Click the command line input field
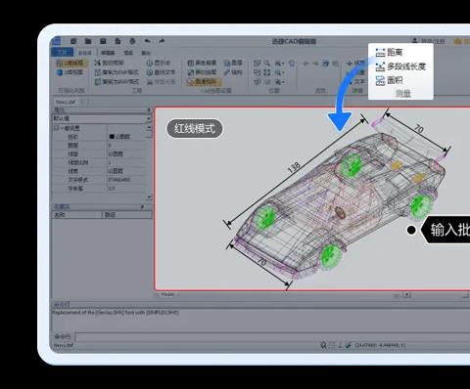Screen dimensions: 470x389 click(272, 337)
